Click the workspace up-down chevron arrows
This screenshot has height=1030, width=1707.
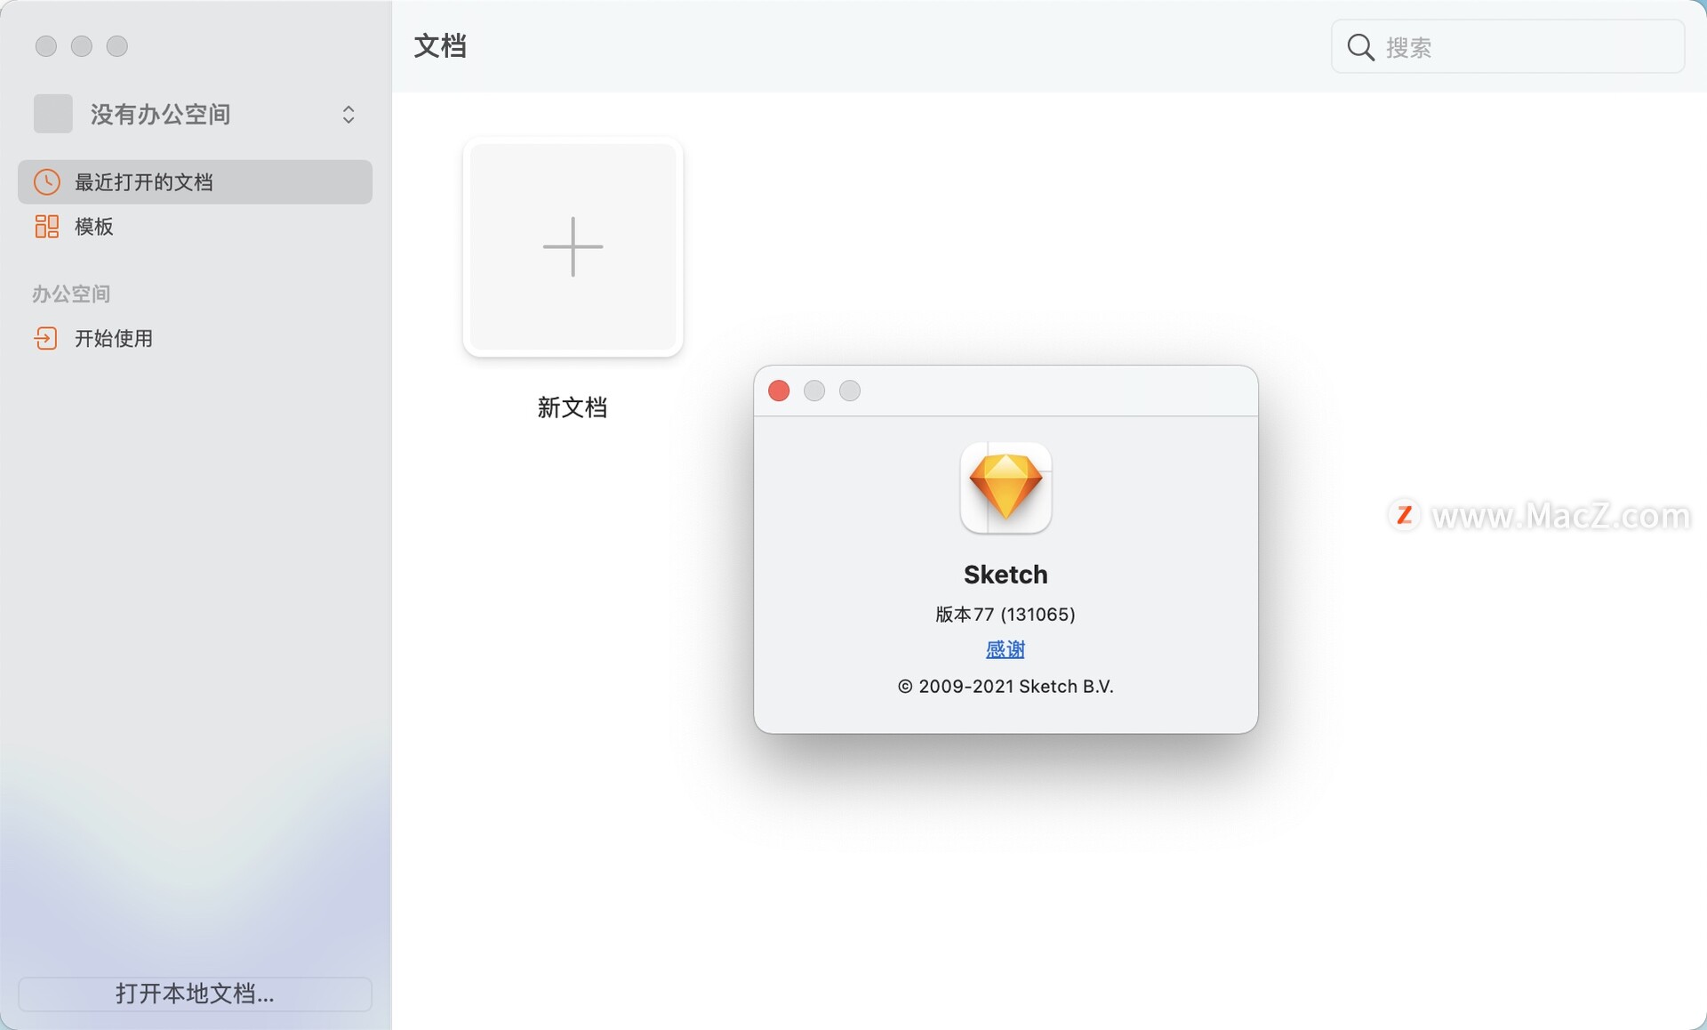349,114
